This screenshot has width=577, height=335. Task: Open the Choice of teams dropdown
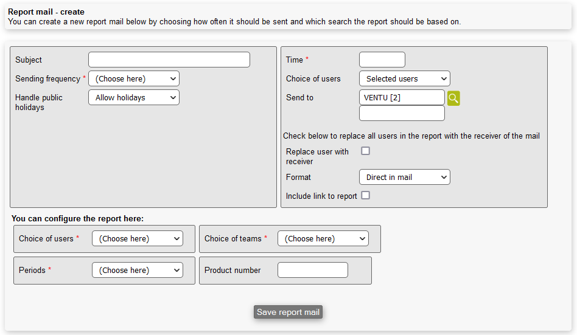323,238
